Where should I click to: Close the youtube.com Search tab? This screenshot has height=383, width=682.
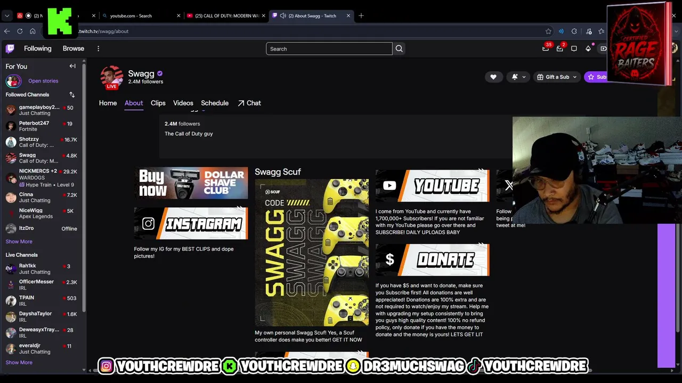tap(178, 16)
